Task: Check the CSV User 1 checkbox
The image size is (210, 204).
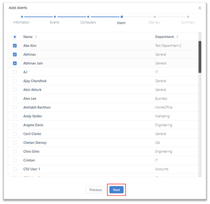Action: [15, 169]
